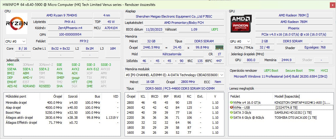Screen dimensions: 336x139
Task: Click the green status icon for TOSHIBA drive
Action: pos(231,118)
